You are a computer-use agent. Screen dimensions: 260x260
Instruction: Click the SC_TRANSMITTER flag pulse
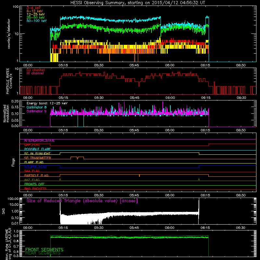(x=77, y=158)
